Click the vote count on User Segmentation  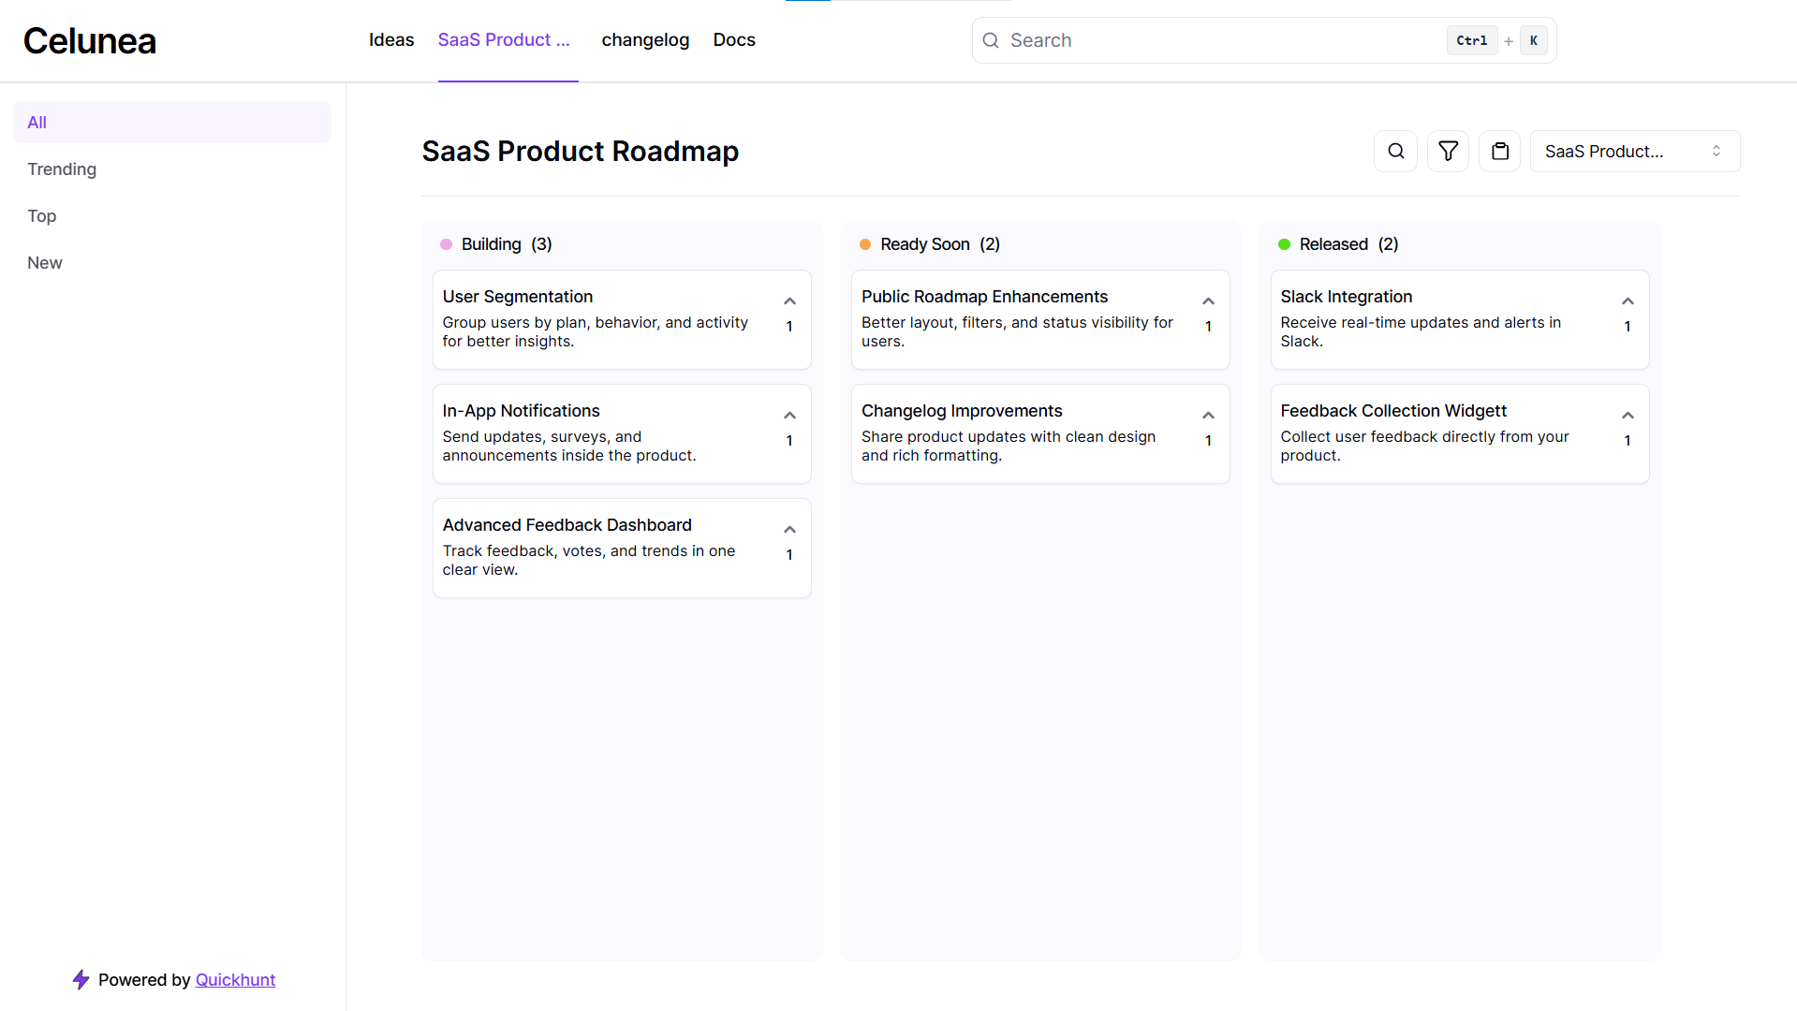coord(789,326)
